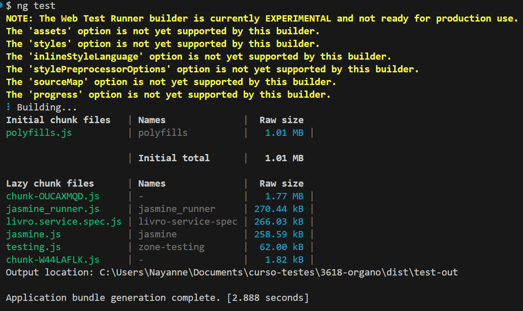This screenshot has height=311, width=523.
Task: Click the testing.js file name
Action: [x=34, y=247]
